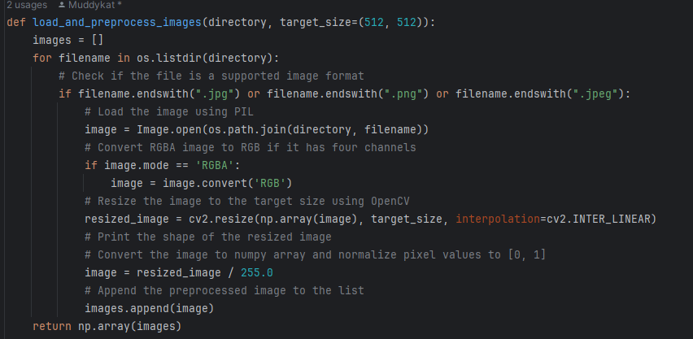Click the person icon beside Muddykat
This screenshot has width=693, height=339.
click(x=62, y=6)
